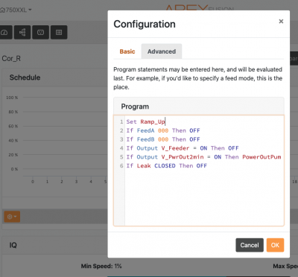Open the dashboard gauge icon
This screenshot has height=277, width=298.
pyautogui.click(x=5, y=32)
